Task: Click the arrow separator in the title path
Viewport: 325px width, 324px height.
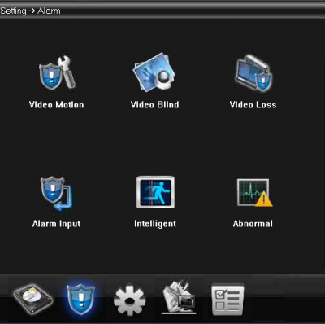Action: point(32,11)
